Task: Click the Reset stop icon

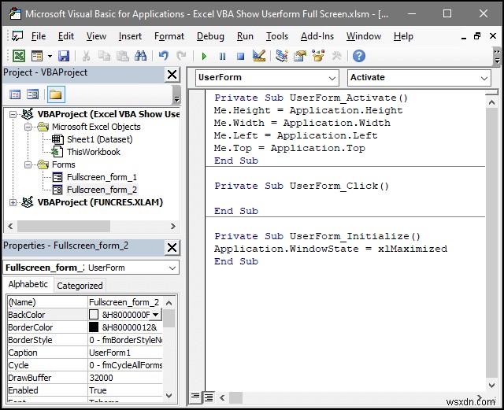Action: pos(240,57)
